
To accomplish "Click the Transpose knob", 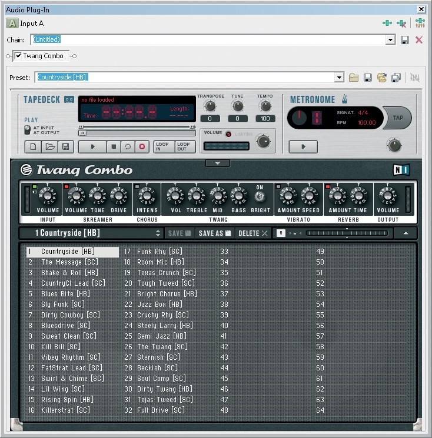I will coord(210,106).
